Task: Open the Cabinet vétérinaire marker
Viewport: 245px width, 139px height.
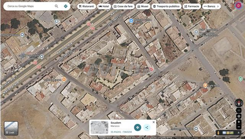Action: tap(41, 56)
